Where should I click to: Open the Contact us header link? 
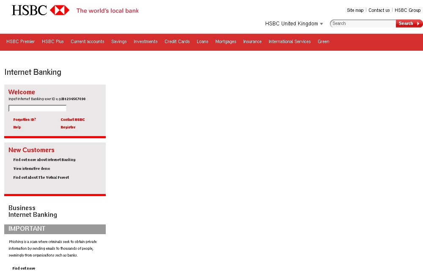379,10
